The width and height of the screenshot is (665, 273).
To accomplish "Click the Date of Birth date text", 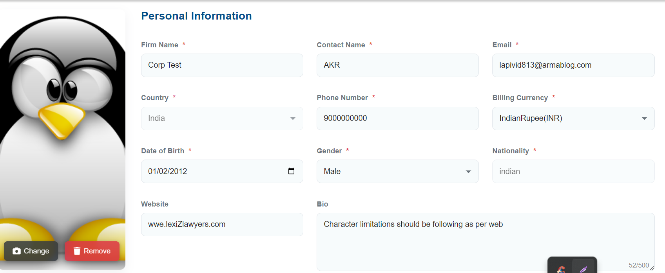I will click(x=168, y=172).
